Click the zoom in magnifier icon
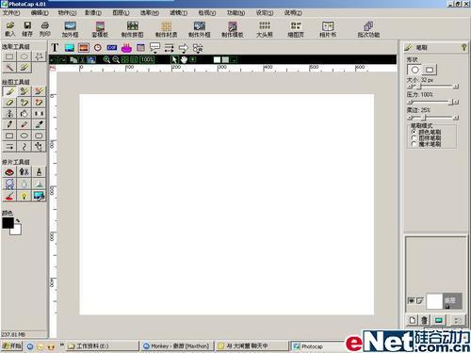Image resolution: width=471 pixels, height=353 pixels. coord(106,59)
